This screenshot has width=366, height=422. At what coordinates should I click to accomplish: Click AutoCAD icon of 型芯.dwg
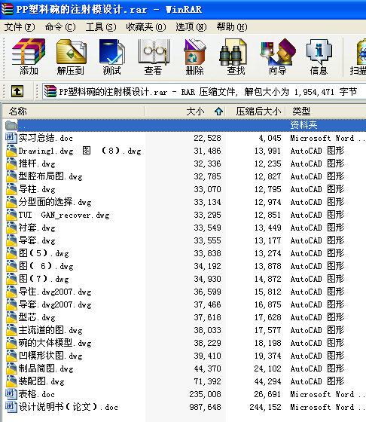(11, 317)
